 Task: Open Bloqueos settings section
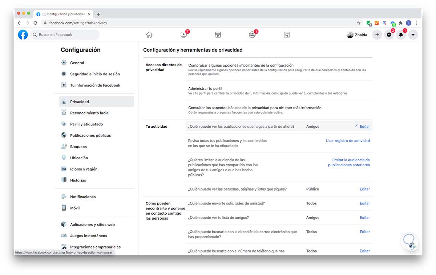point(78,147)
